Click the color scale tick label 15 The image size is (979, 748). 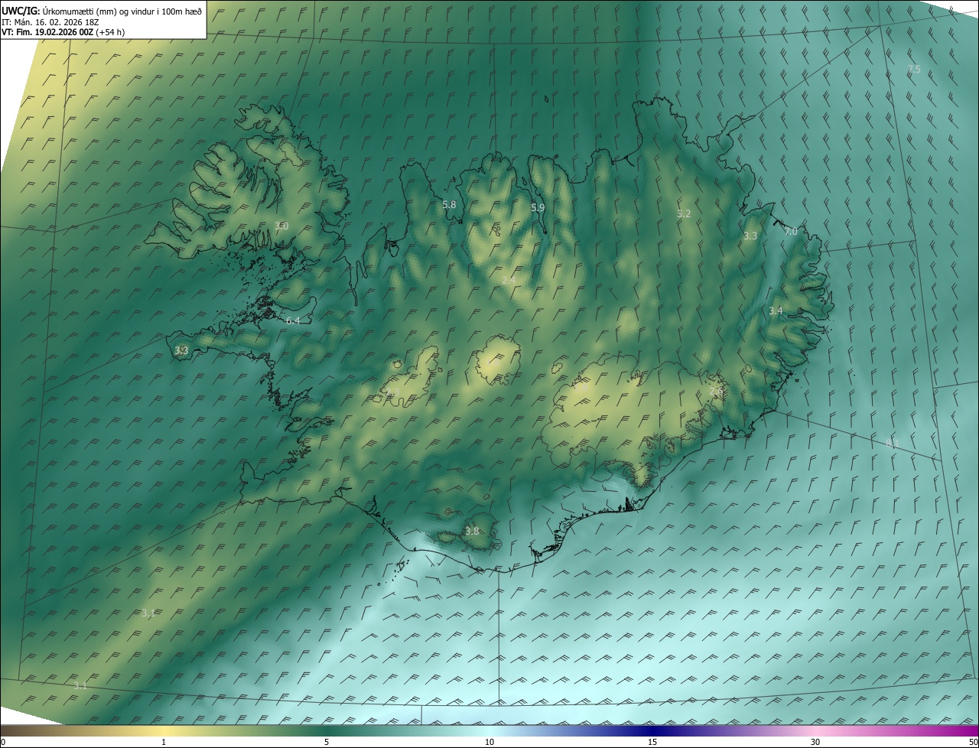coord(652,742)
